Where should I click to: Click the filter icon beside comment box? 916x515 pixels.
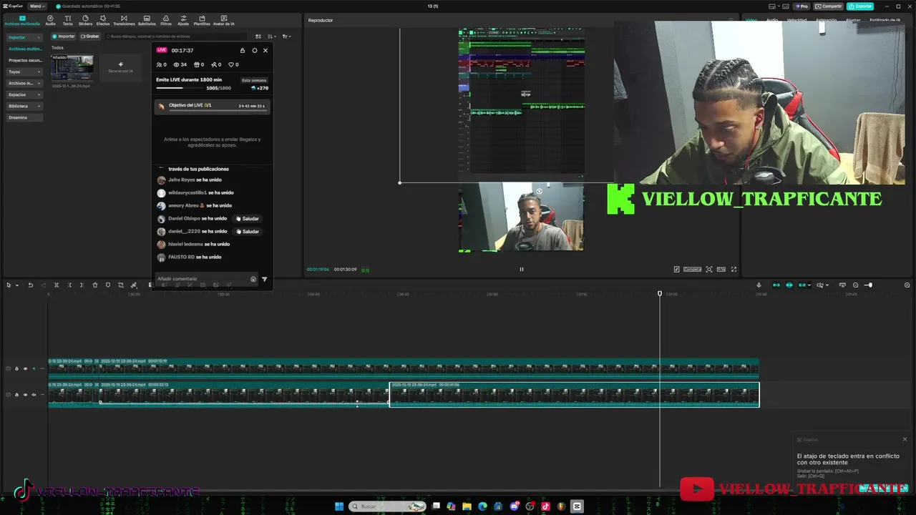click(x=264, y=279)
